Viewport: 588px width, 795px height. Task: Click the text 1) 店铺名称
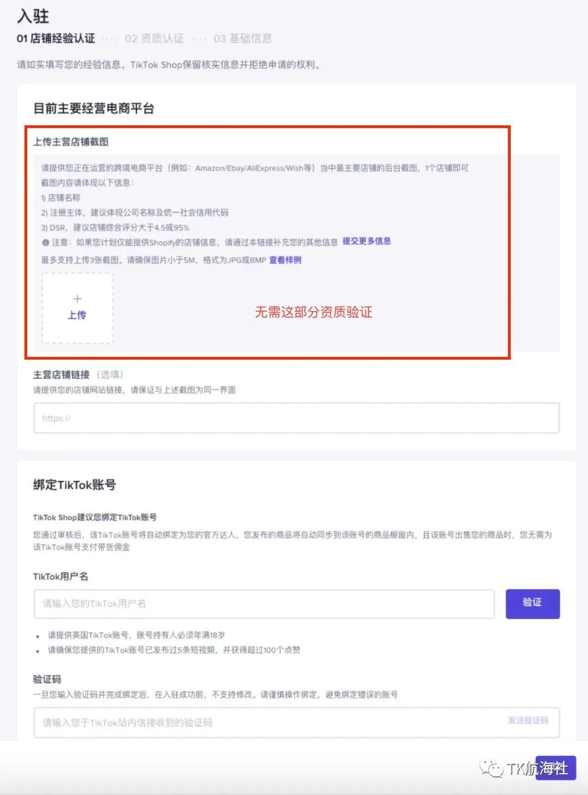click(60, 198)
